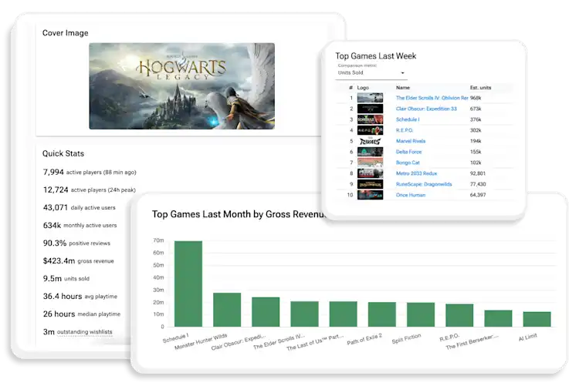
Task: Click the Name column header
Action: (x=403, y=87)
